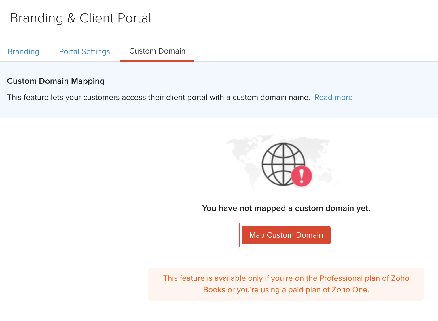Click the red underline beneath Custom Domain tab
The width and height of the screenshot is (438, 321).
[x=157, y=60]
